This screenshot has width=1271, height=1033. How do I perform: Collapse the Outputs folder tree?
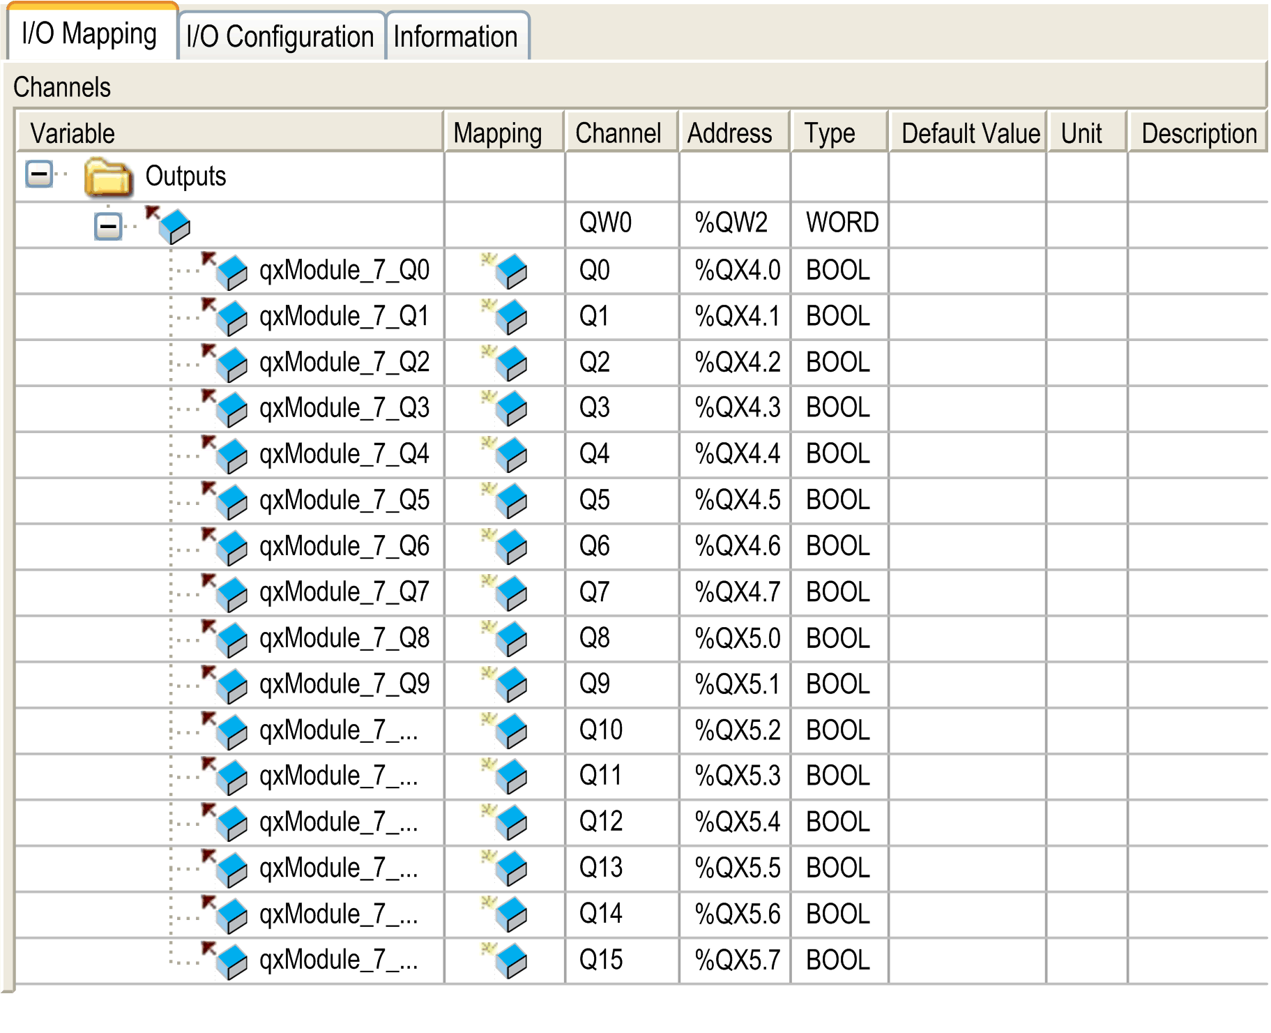(40, 174)
